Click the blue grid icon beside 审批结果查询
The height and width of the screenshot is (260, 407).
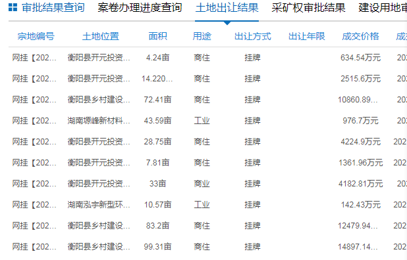[13, 7]
